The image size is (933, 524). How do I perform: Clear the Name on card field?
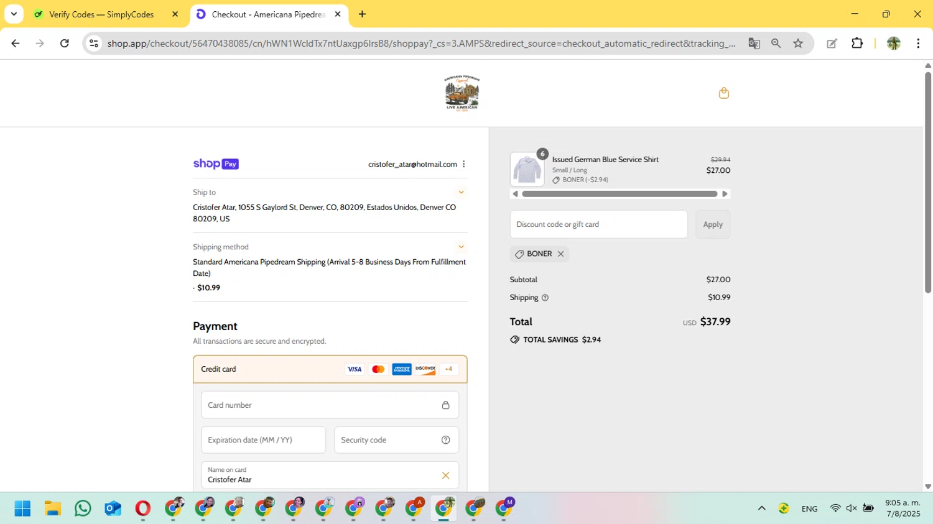coord(445,476)
